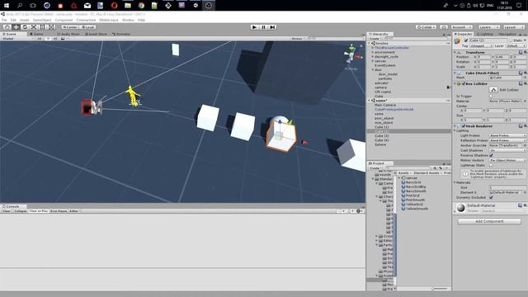Open the Tag dropdown in Inspector

[480, 46]
